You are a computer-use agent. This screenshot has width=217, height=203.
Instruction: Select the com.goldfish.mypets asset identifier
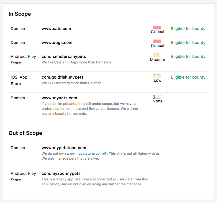tap(63, 77)
